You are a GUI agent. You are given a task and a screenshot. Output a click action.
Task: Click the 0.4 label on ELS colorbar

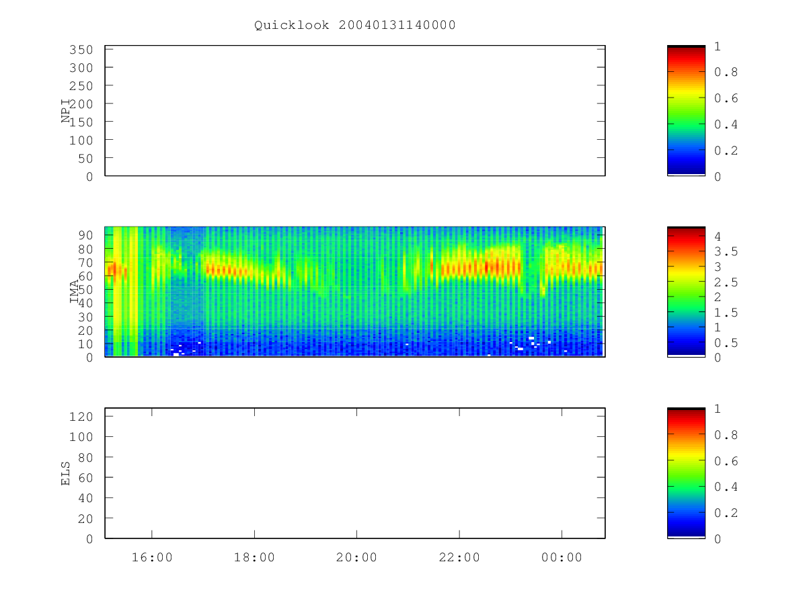coord(726,487)
